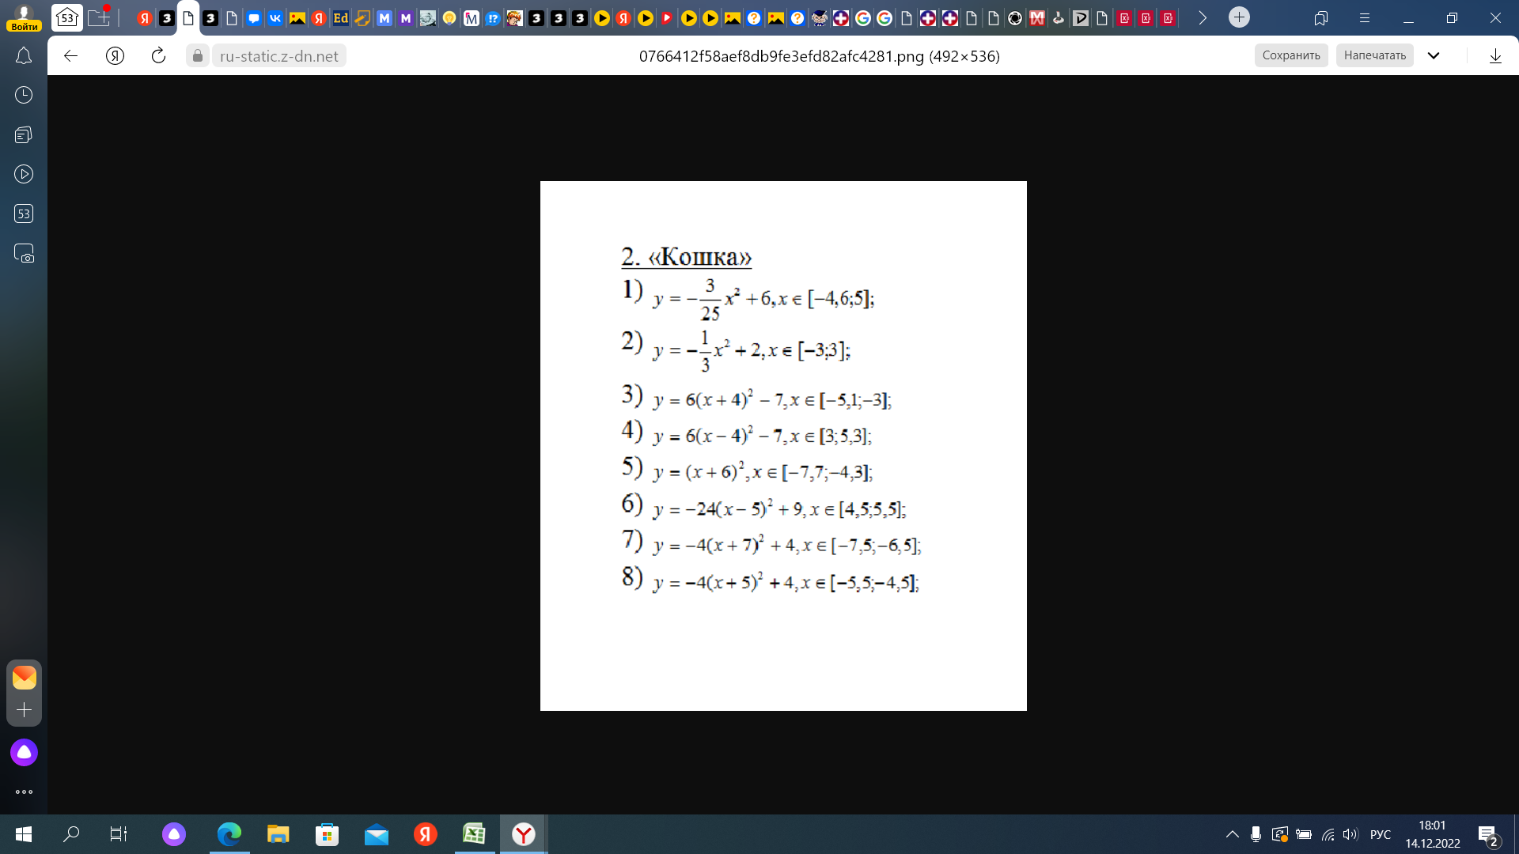This screenshot has height=854, width=1519.
Task: Show hidden system tray icons
Action: (x=1232, y=834)
